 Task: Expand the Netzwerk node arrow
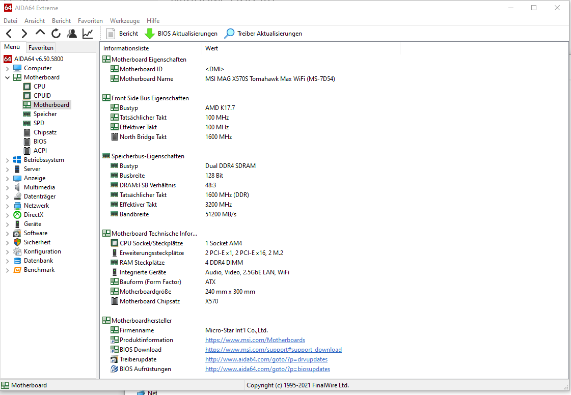7,206
